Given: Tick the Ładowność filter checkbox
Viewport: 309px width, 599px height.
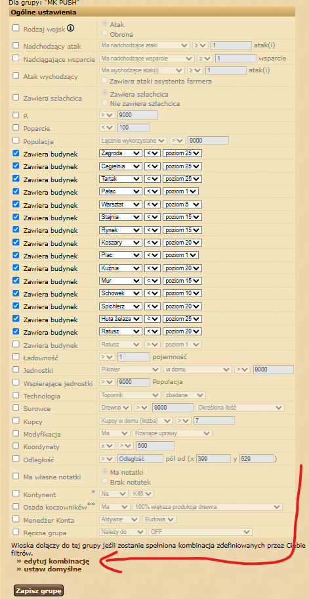Looking at the screenshot, I should click(x=16, y=357).
